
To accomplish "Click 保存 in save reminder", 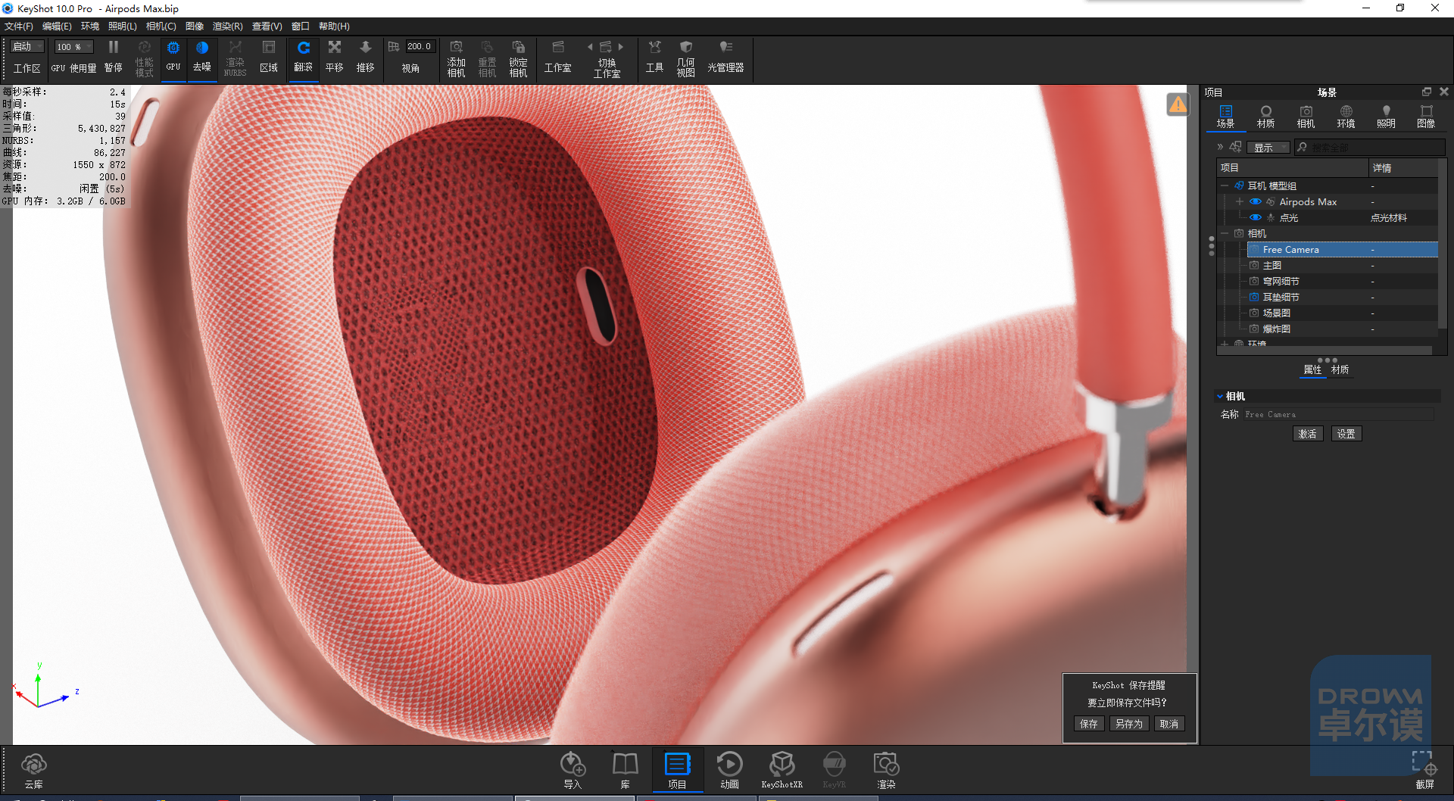I will pyautogui.click(x=1089, y=724).
